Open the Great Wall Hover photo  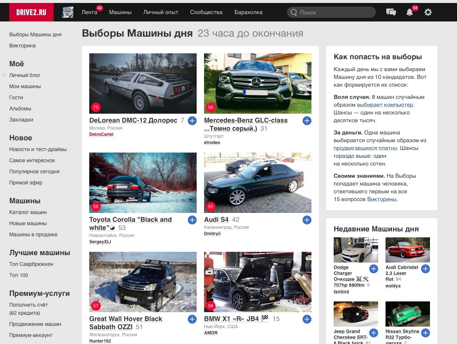tap(143, 282)
